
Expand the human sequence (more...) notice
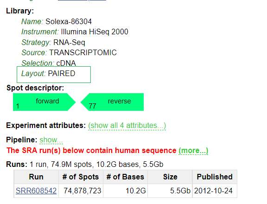[193, 151]
